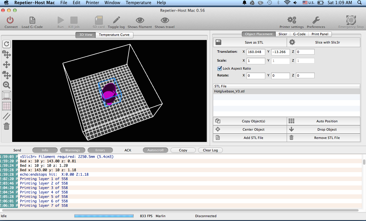This screenshot has width=366, height=221.
Task: Open the G-Code tab
Action: point(299,34)
